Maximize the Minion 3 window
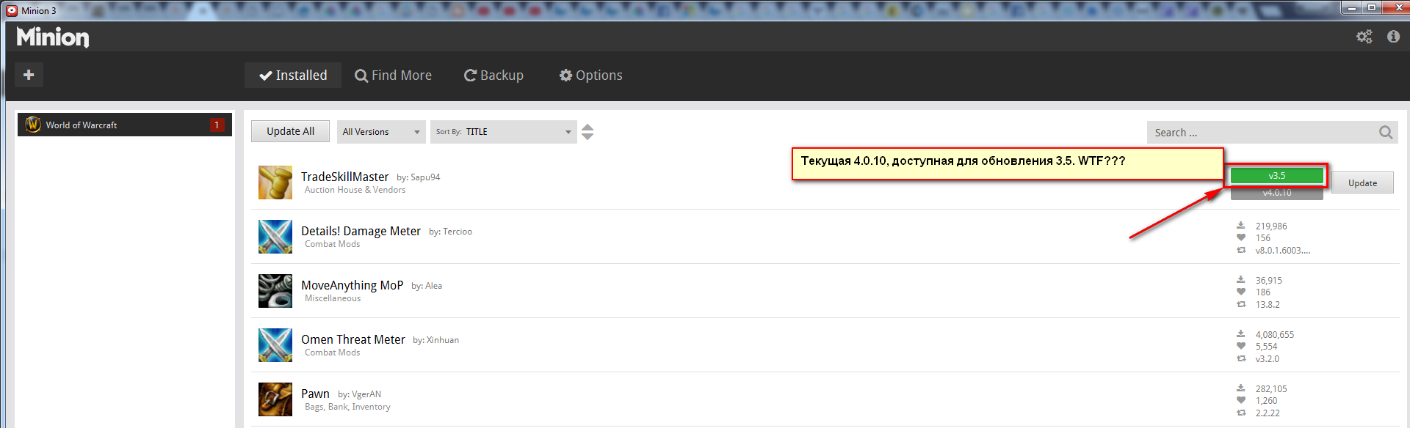This screenshot has height=428, width=1410. (x=1370, y=7)
